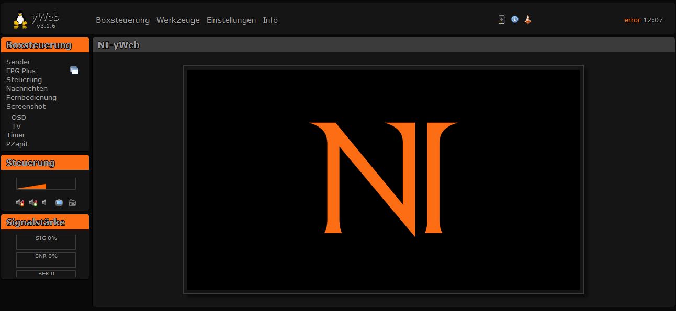This screenshot has width=676, height=311.
Task: Switch to TV mode icon
Action: tap(59, 202)
